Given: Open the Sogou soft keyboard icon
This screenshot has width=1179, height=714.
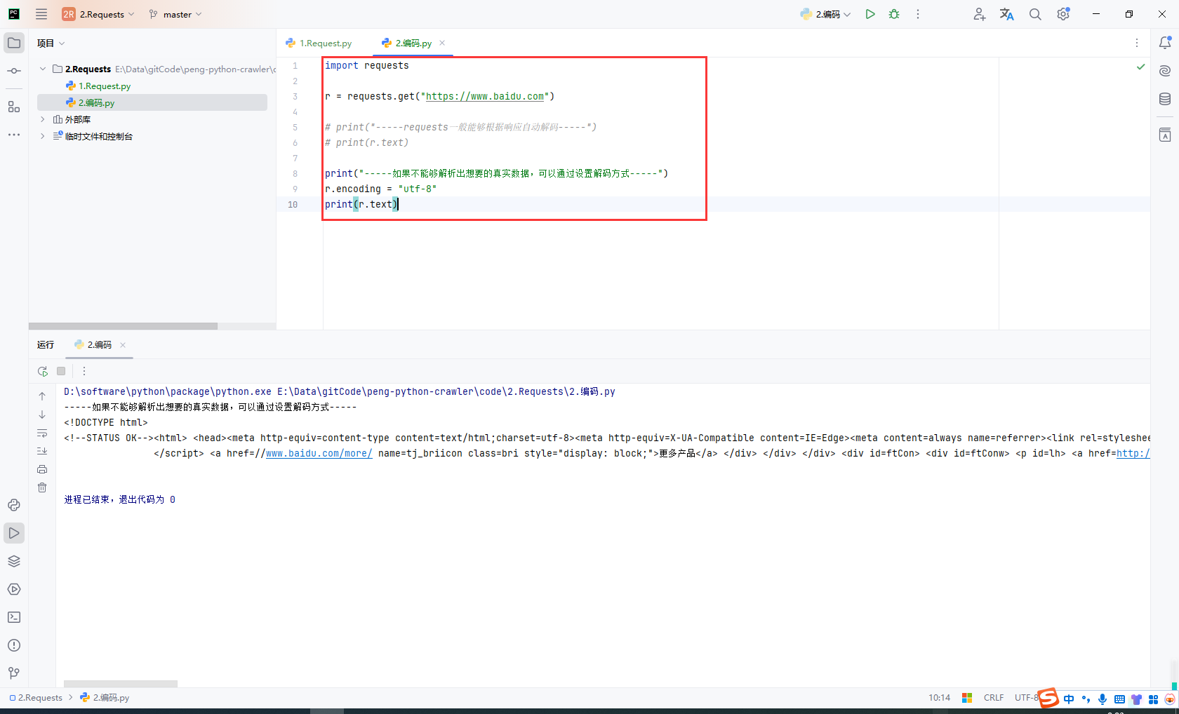Looking at the screenshot, I should click(1119, 699).
